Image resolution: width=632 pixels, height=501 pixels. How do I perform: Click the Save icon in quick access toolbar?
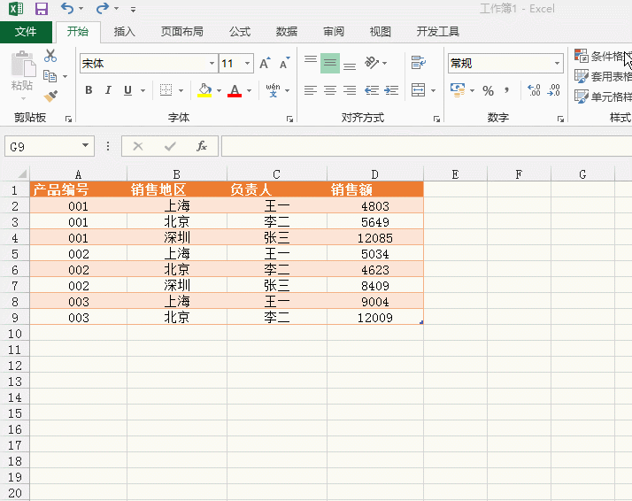(x=41, y=9)
